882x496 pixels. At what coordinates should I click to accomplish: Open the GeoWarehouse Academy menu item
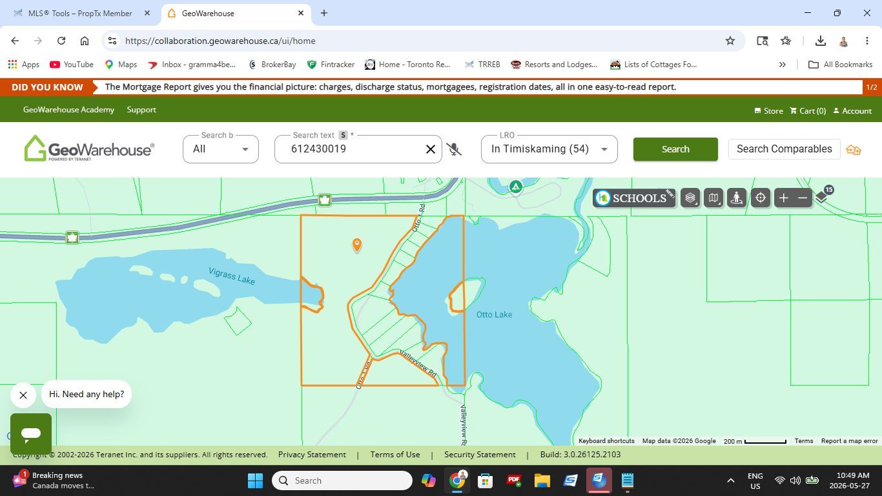pyautogui.click(x=68, y=110)
